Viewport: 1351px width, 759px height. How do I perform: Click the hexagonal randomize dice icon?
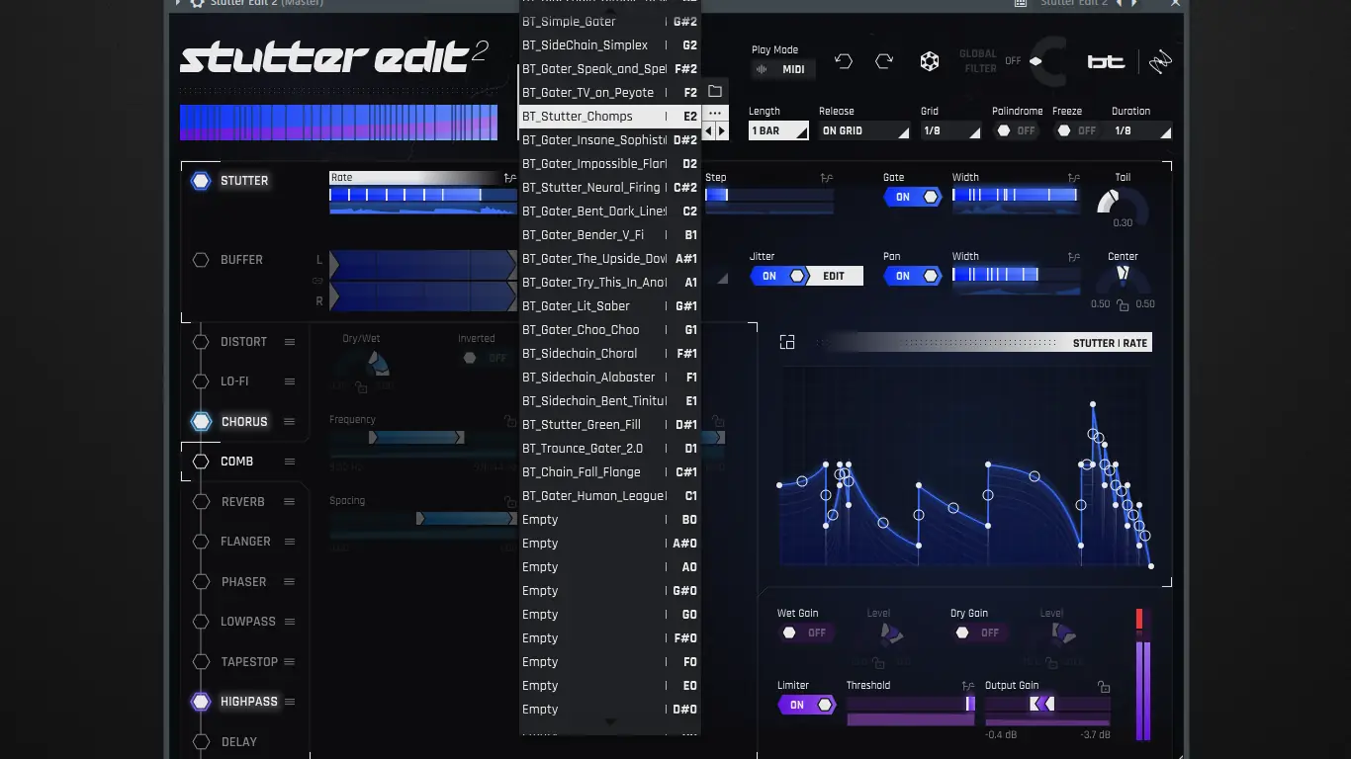click(930, 61)
